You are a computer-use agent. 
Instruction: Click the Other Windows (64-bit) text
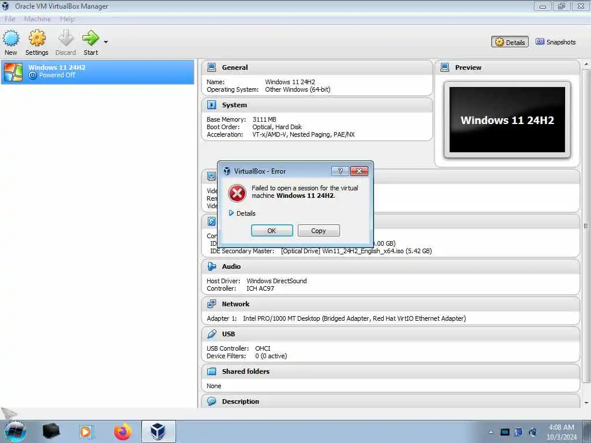tap(297, 89)
